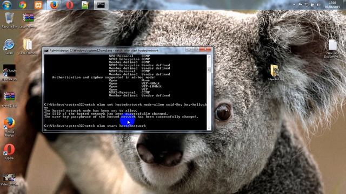This screenshot has height=194, width=346.
Task: Click the cmd window title bar icon
Action: click(x=46, y=51)
